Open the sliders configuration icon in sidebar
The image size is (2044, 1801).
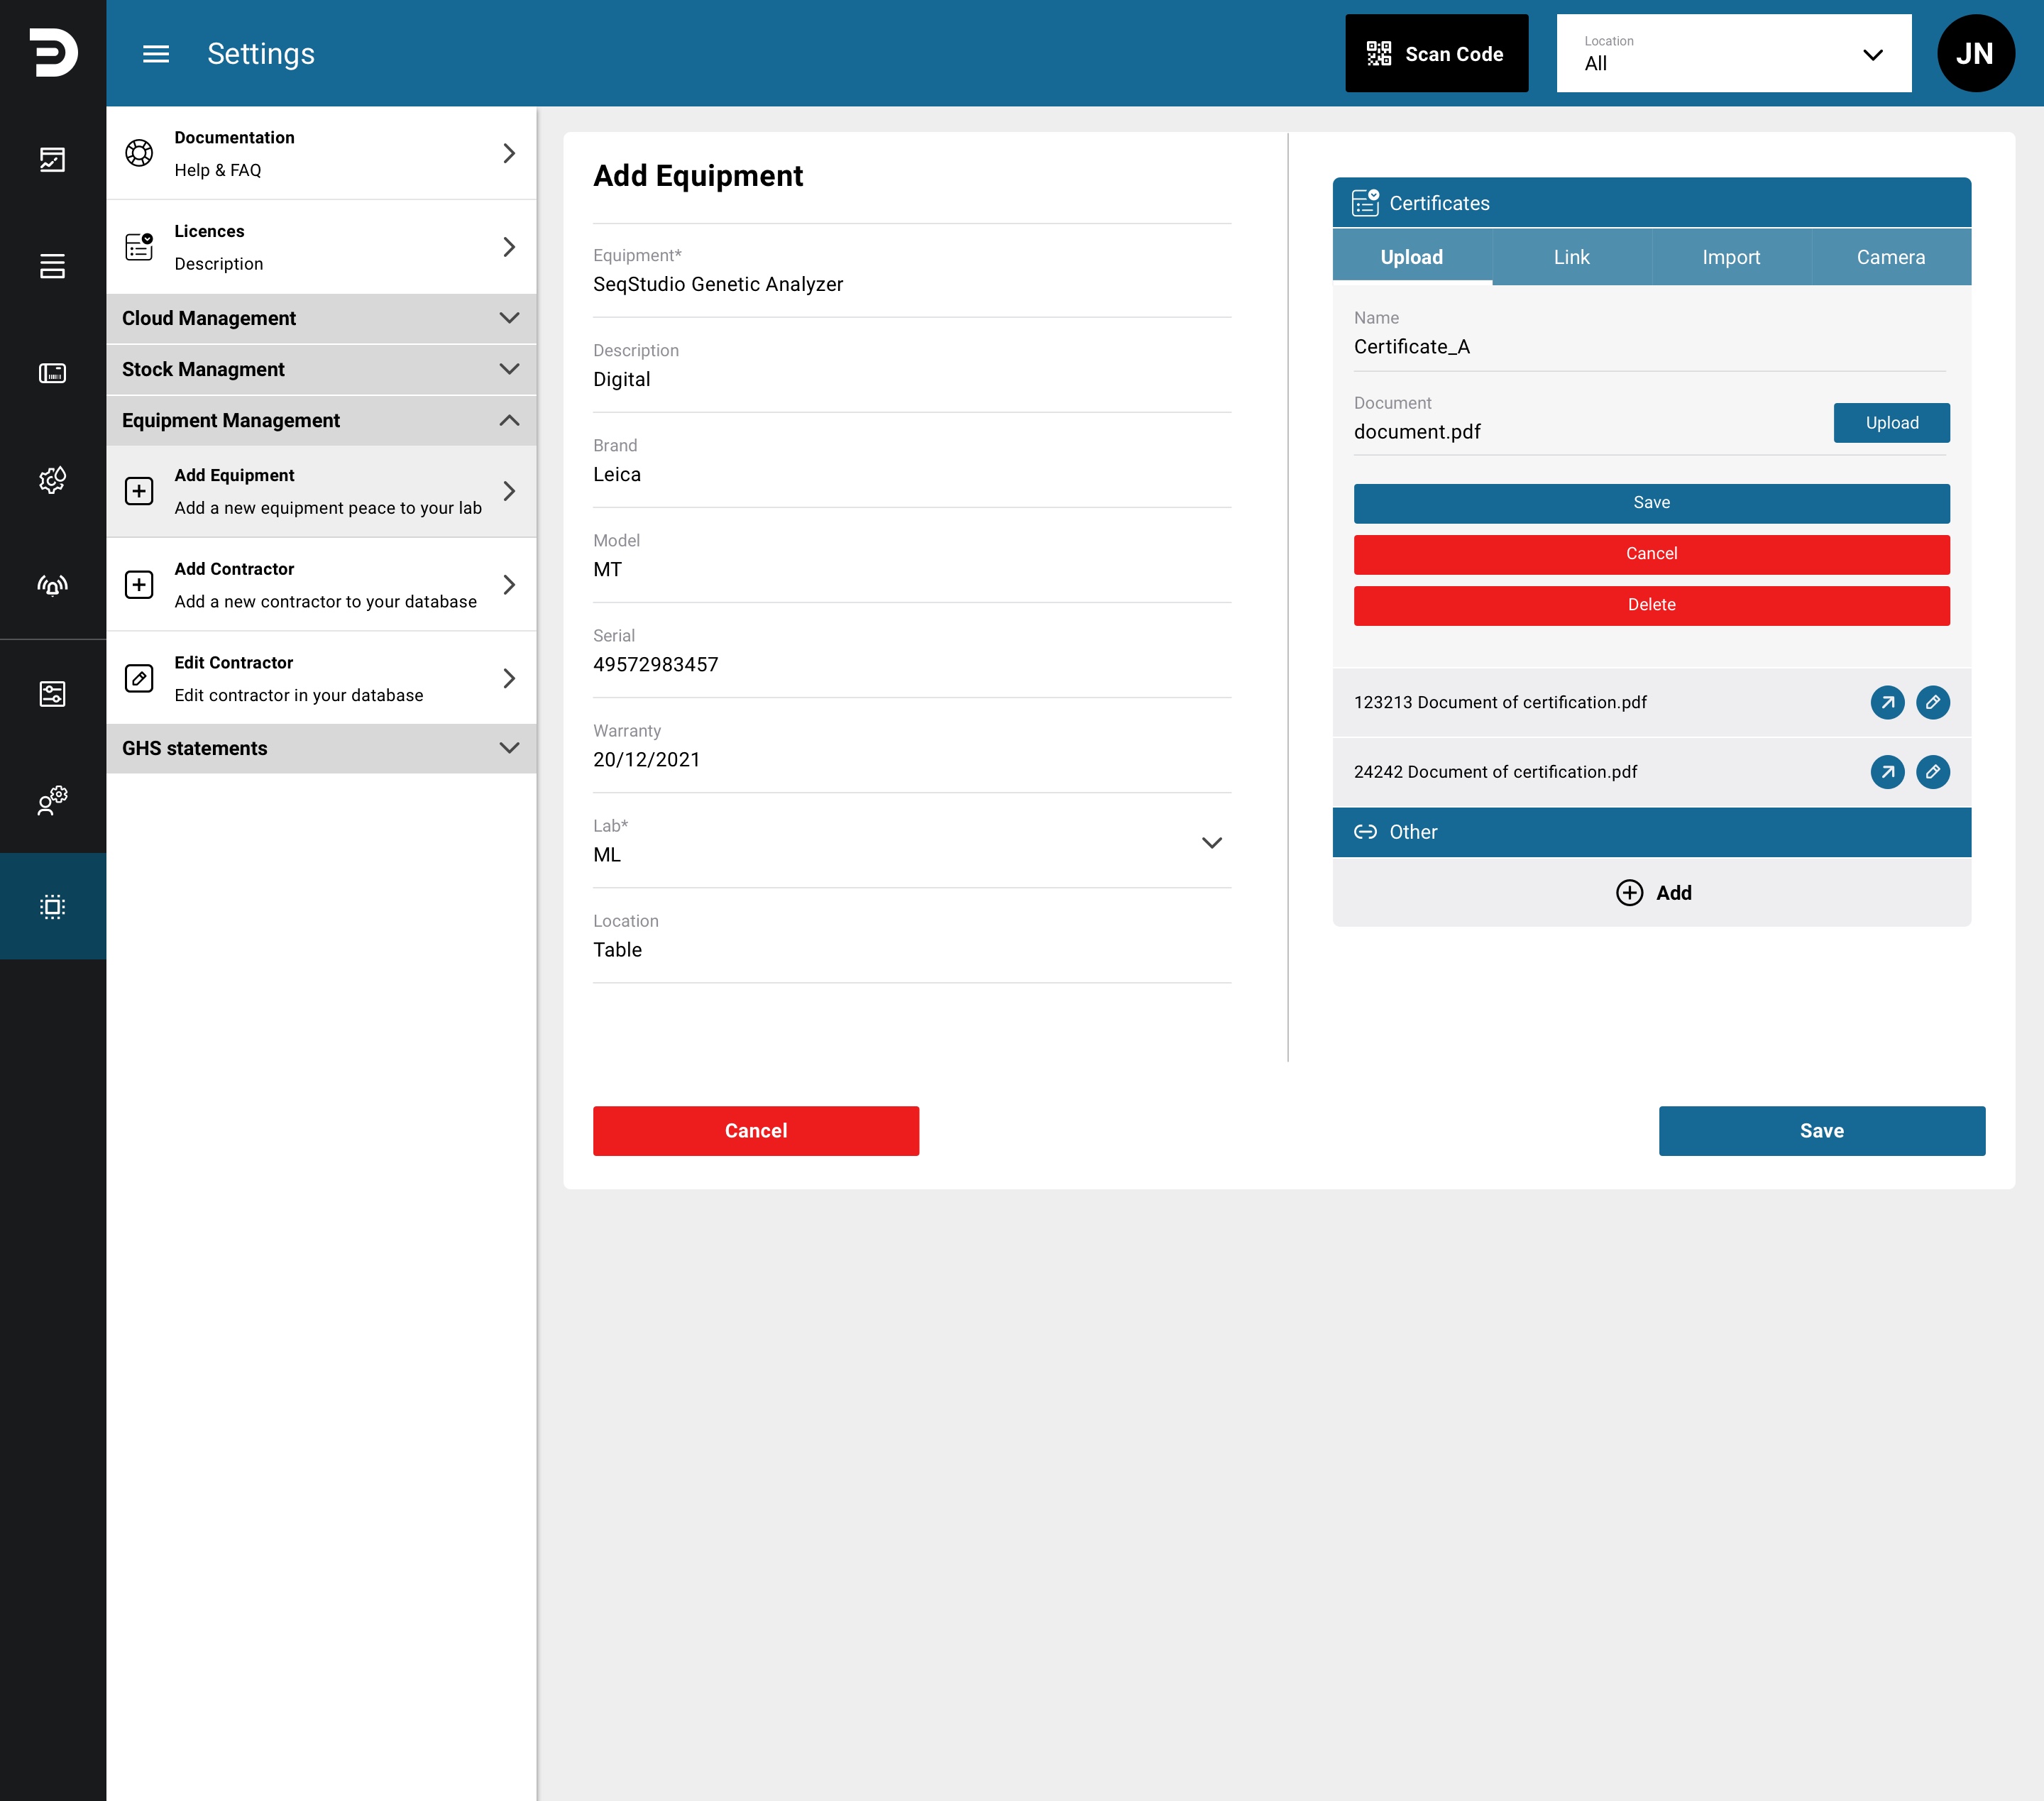tap(52, 693)
